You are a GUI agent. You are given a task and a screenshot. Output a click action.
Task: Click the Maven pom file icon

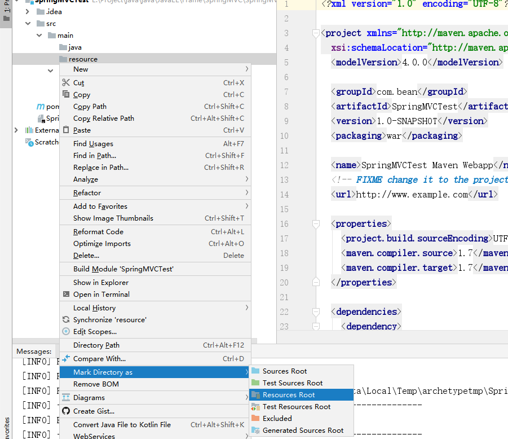[x=41, y=106]
